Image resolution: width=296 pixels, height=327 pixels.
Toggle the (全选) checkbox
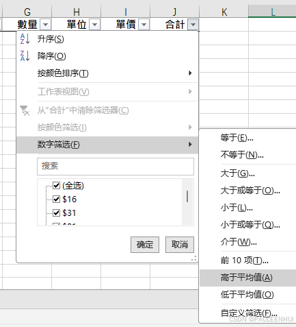56,185
